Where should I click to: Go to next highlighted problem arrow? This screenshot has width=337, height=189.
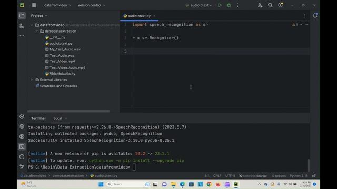(x=306, y=25)
